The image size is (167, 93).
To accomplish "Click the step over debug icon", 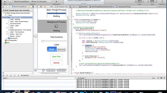I will (x=11, y=75).
